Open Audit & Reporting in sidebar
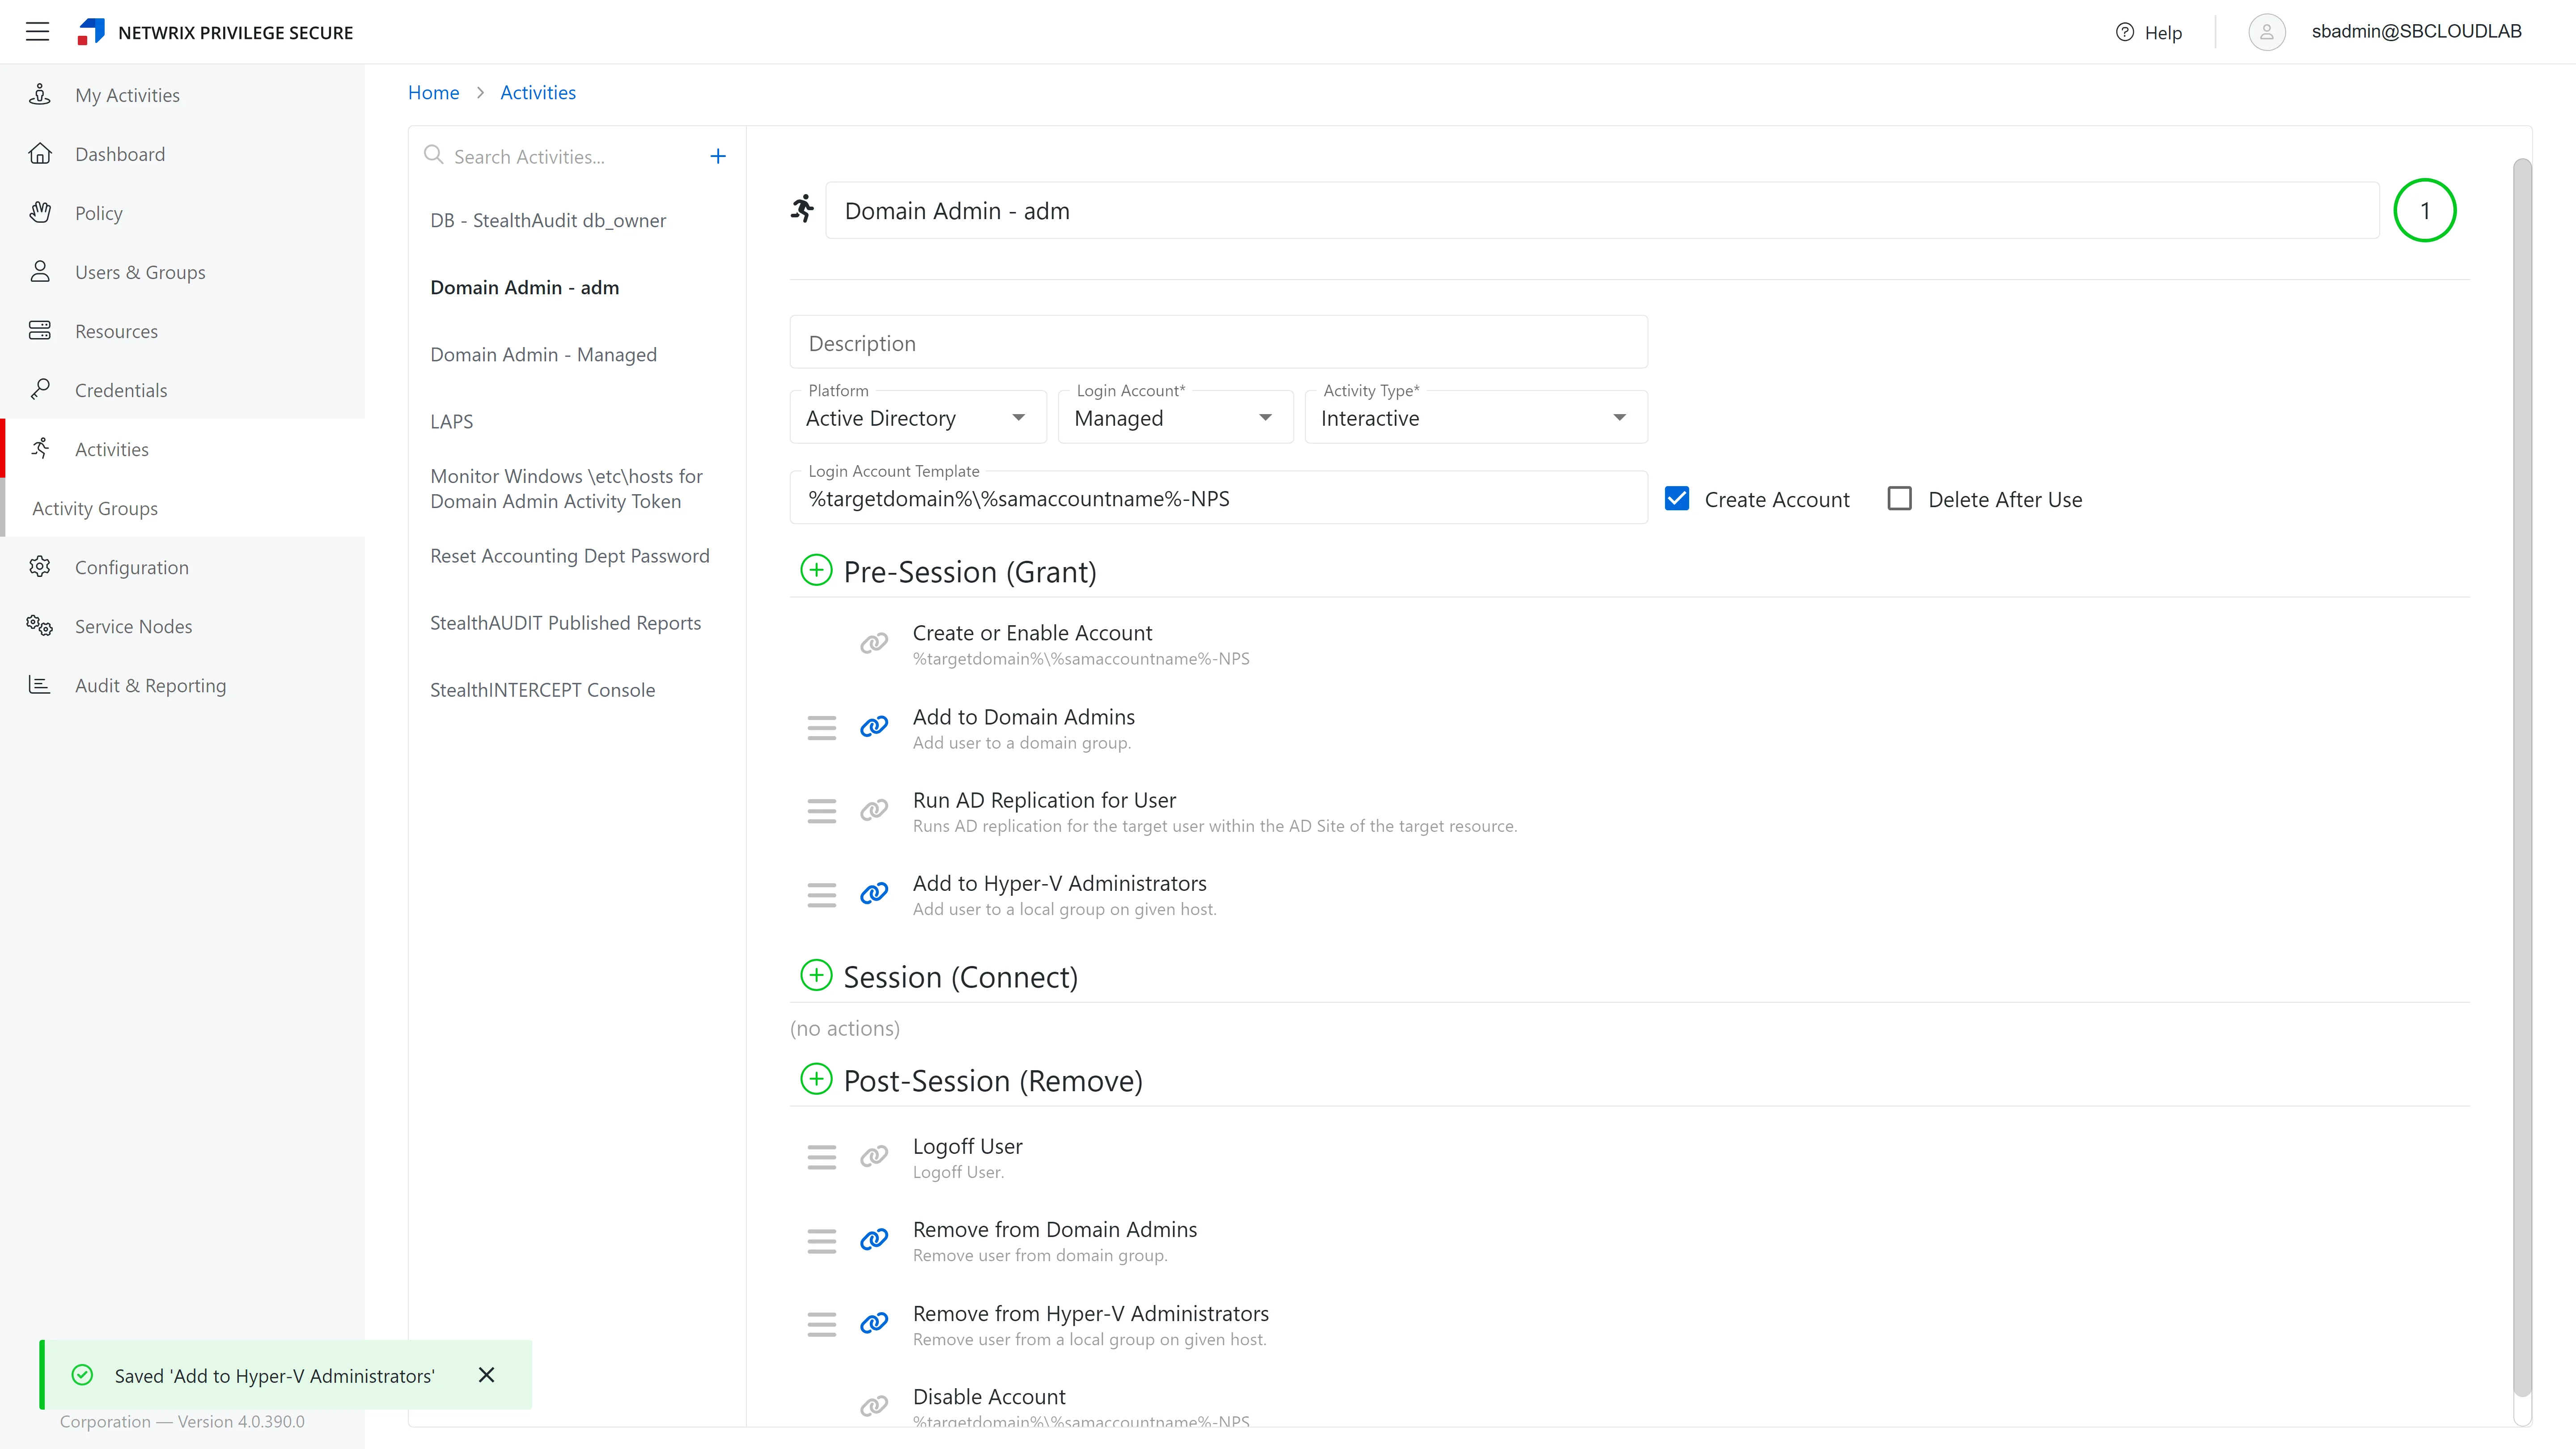 point(182,685)
